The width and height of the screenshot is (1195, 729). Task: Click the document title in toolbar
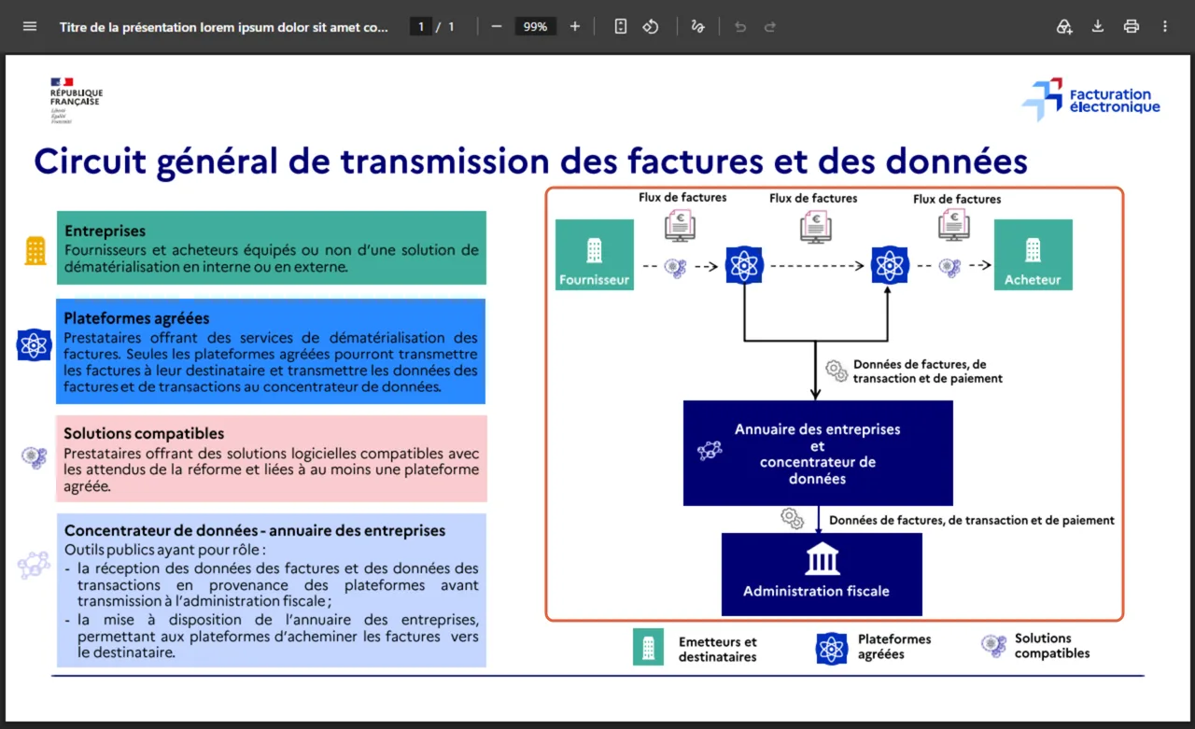tap(224, 27)
